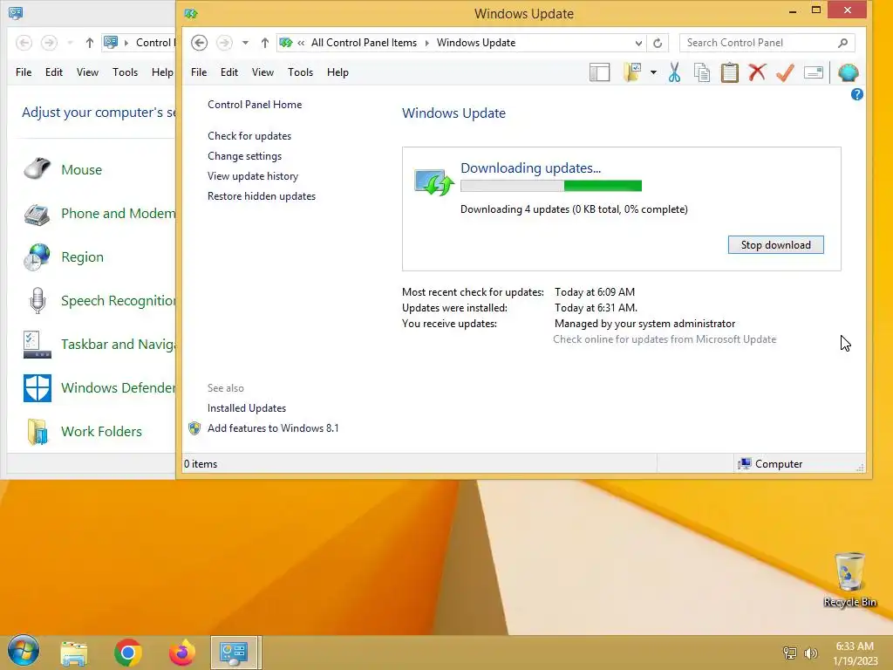Screen dimensions: 893x670
Task: Click the Windows Update breadcrumb in address bar
Action: pyautogui.click(x=476, y=43)
